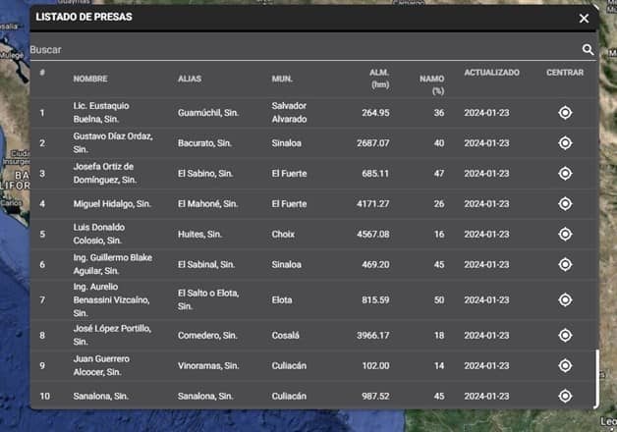This screenshot has width=617, height=432.
Task: Click municipality Cosalá
Action: (285, 336)
